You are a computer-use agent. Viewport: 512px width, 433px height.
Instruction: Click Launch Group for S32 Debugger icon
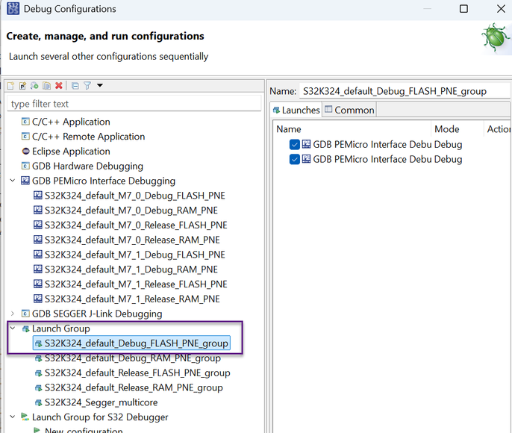(x=25, y=417)
